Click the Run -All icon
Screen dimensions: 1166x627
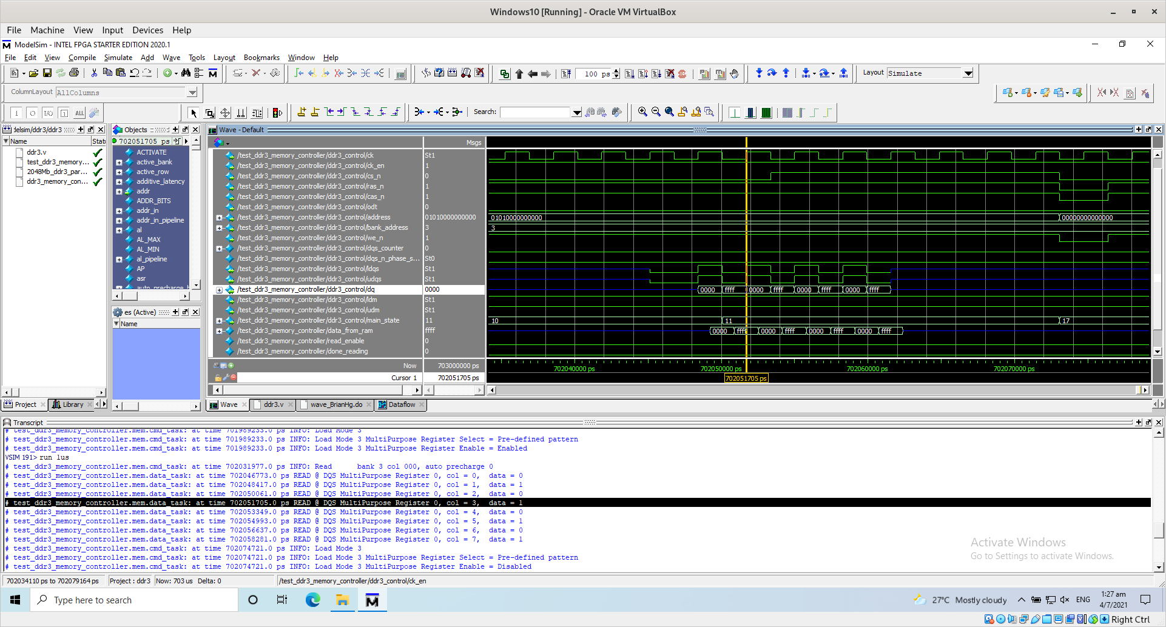pyautogui.click(x=656, y=74)
